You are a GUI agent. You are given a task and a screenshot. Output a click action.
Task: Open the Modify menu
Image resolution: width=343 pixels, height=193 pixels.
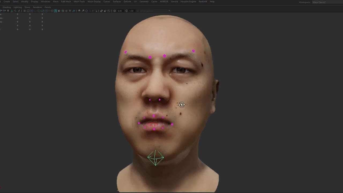pyautogui.click(x=25, y=2)
